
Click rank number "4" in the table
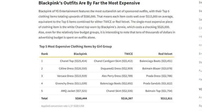pyautogui.click(x=42, y=83)
